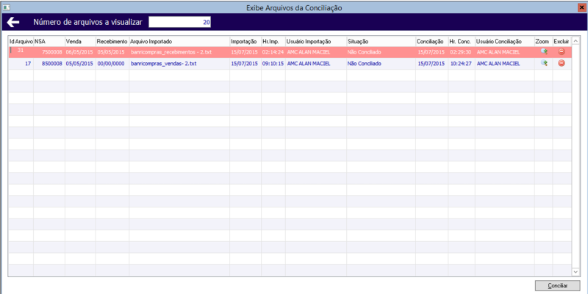Click the scrollbar down arrow
Viewport: 588px width, 294px height.
[x=576, y=272]
